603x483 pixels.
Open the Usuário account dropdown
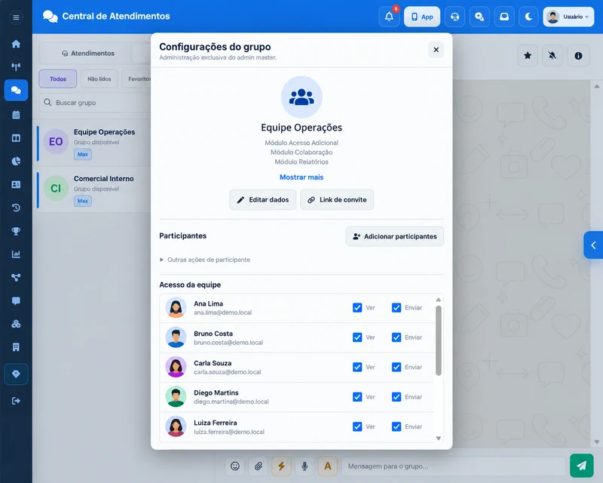coord(568,17)
